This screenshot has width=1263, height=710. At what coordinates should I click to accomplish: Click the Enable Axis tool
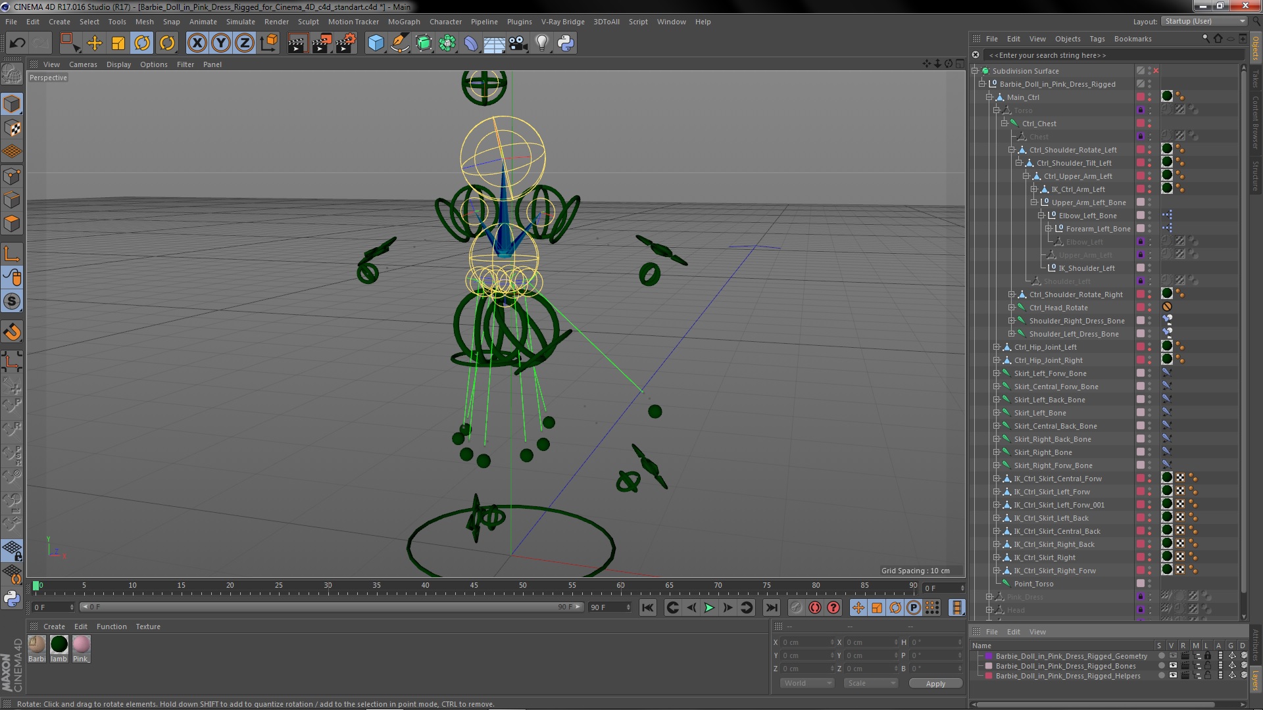pos(12,254)
